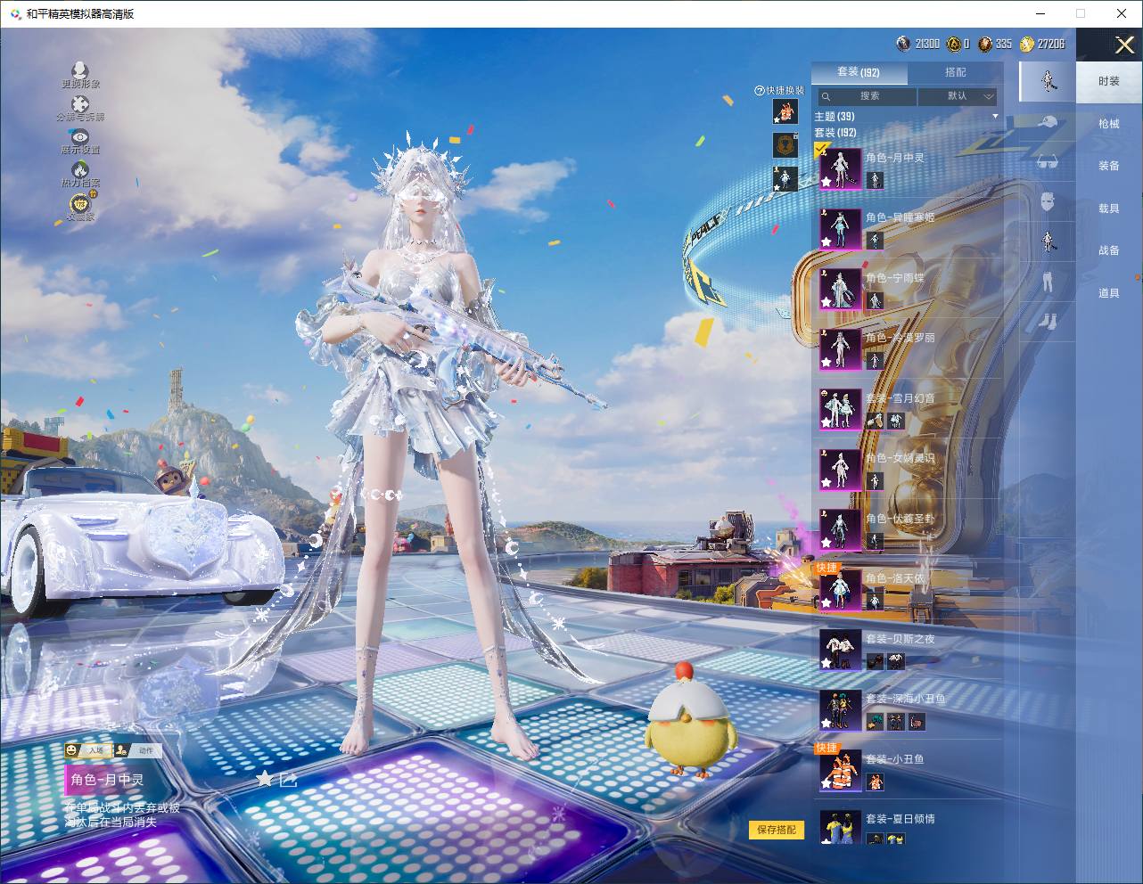The image size is (1143, 884).
Task: Click the full-outfit icon beside 时装
Action: [1048, 82]
